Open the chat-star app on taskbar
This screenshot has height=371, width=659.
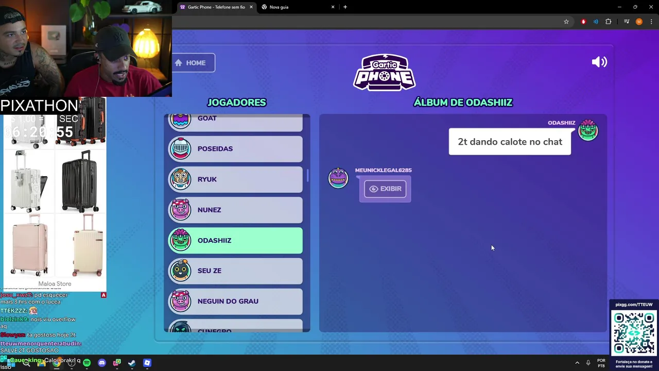point(117,363)
